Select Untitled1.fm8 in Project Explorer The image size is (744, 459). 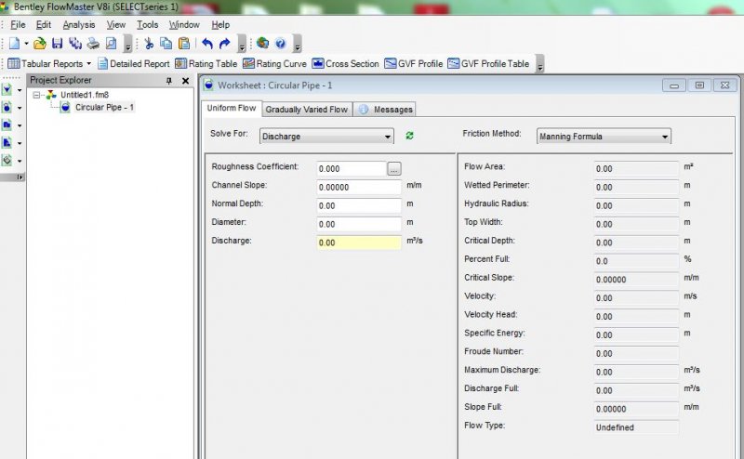pyautogui.click(x=85, y=95)
